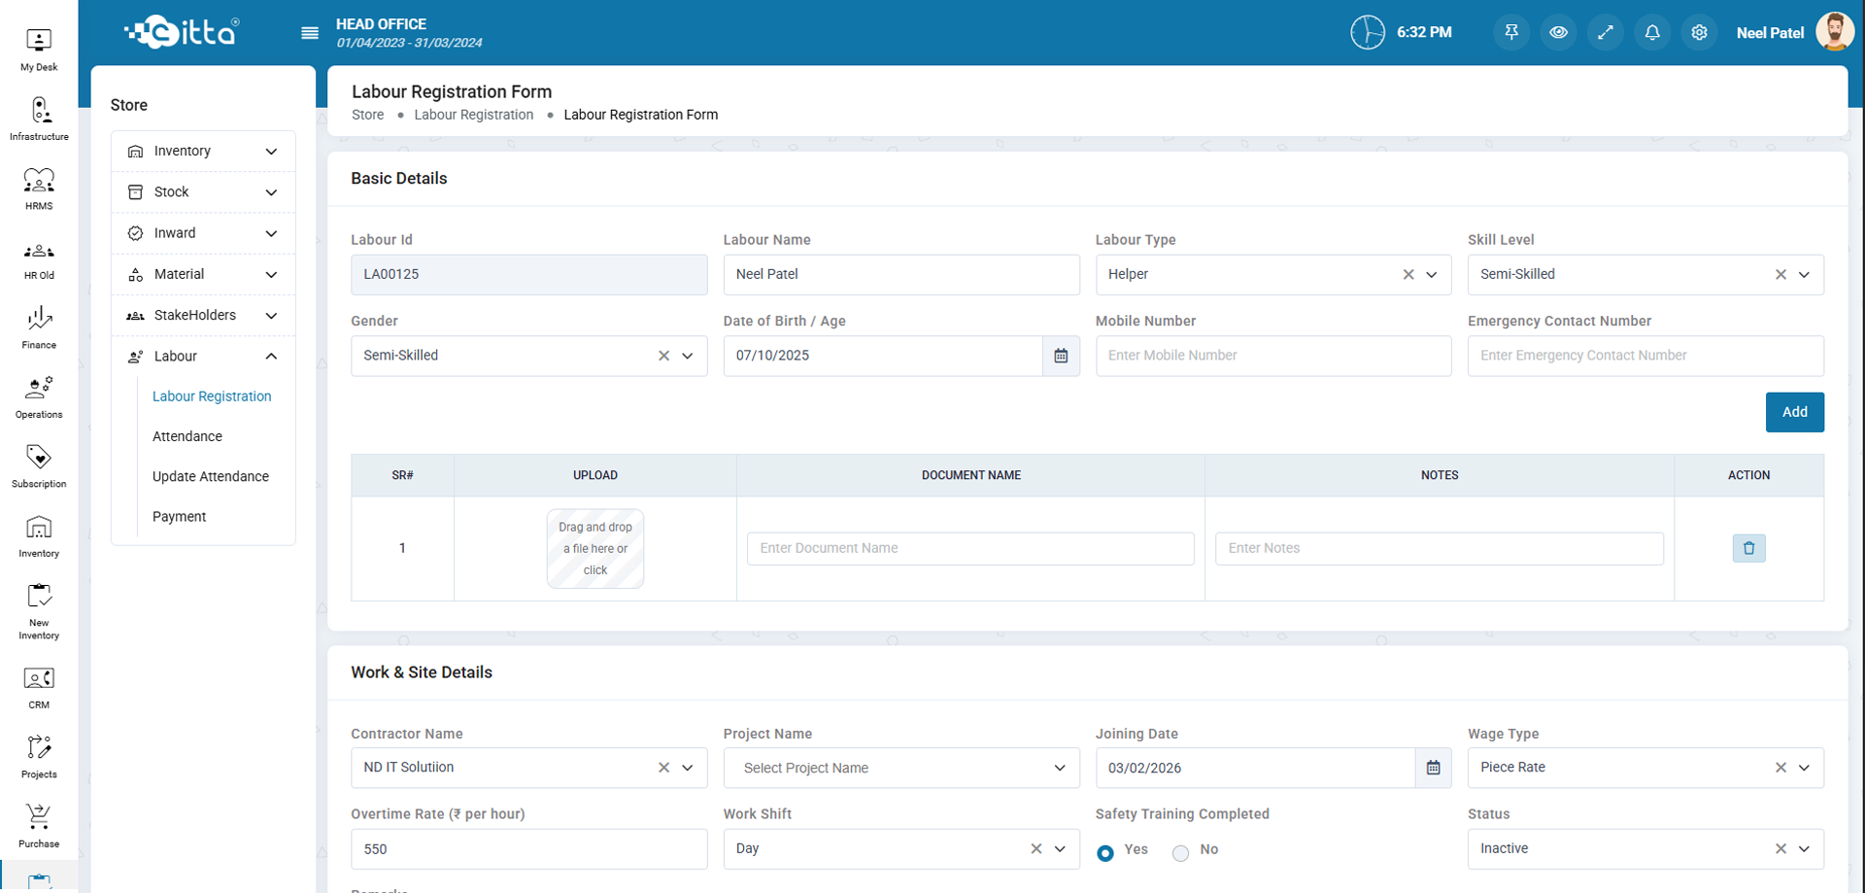1865x893 pixels.
Task: Open Attendance under Labour menu
Action: [187, 436]
